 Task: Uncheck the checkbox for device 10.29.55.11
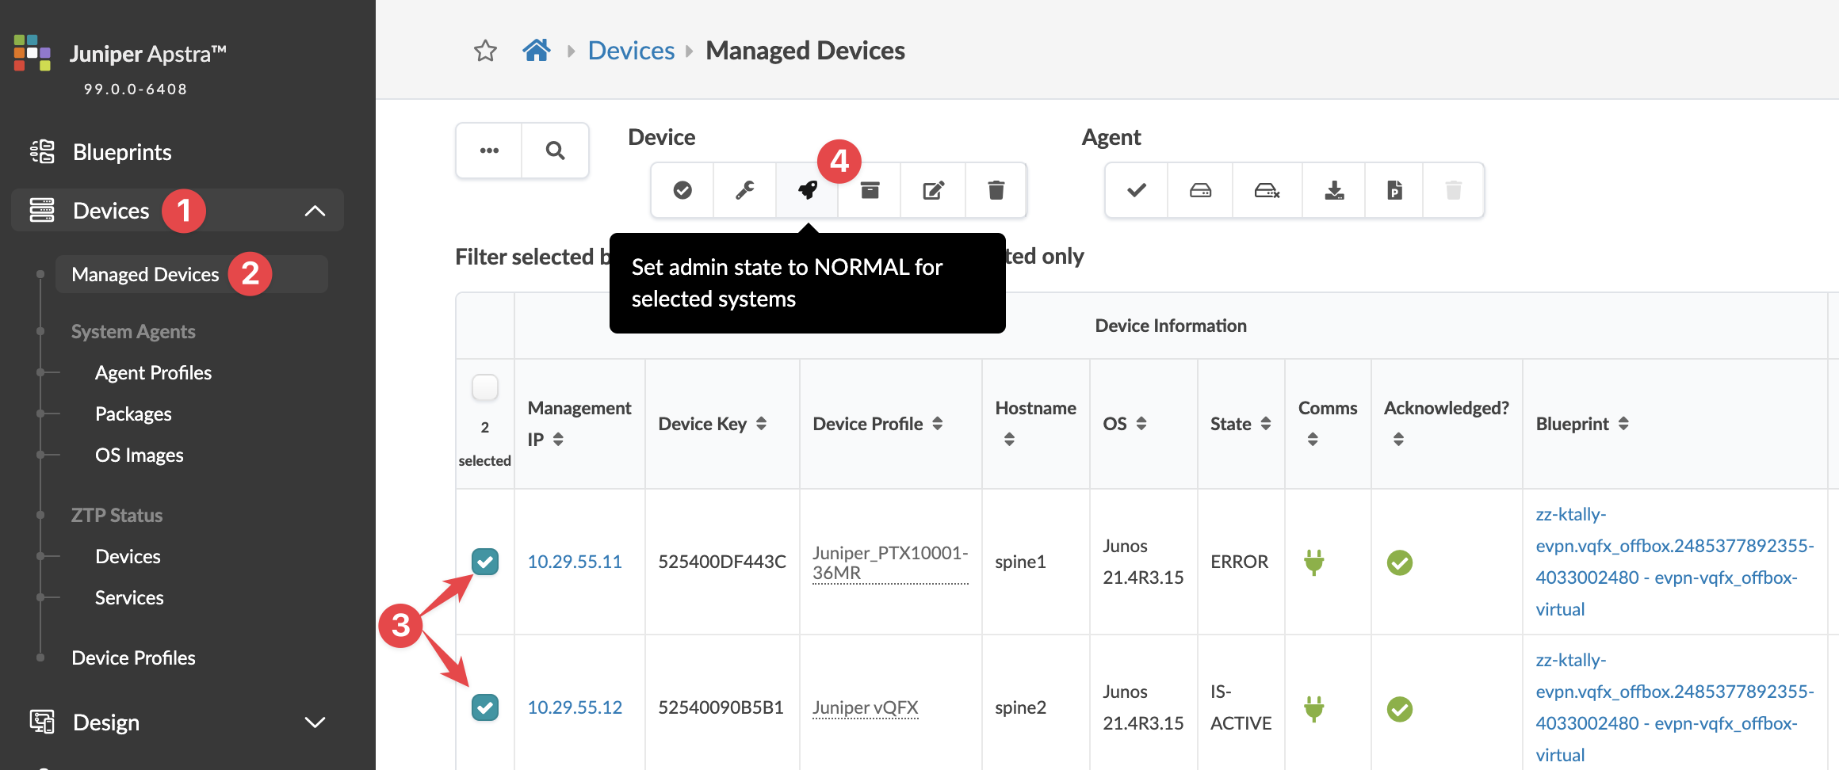click(x=485, y=562)
